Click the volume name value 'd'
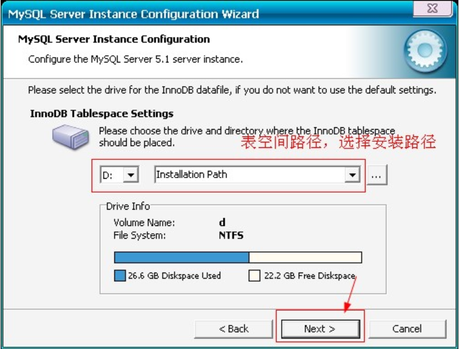 pos(222,222)
